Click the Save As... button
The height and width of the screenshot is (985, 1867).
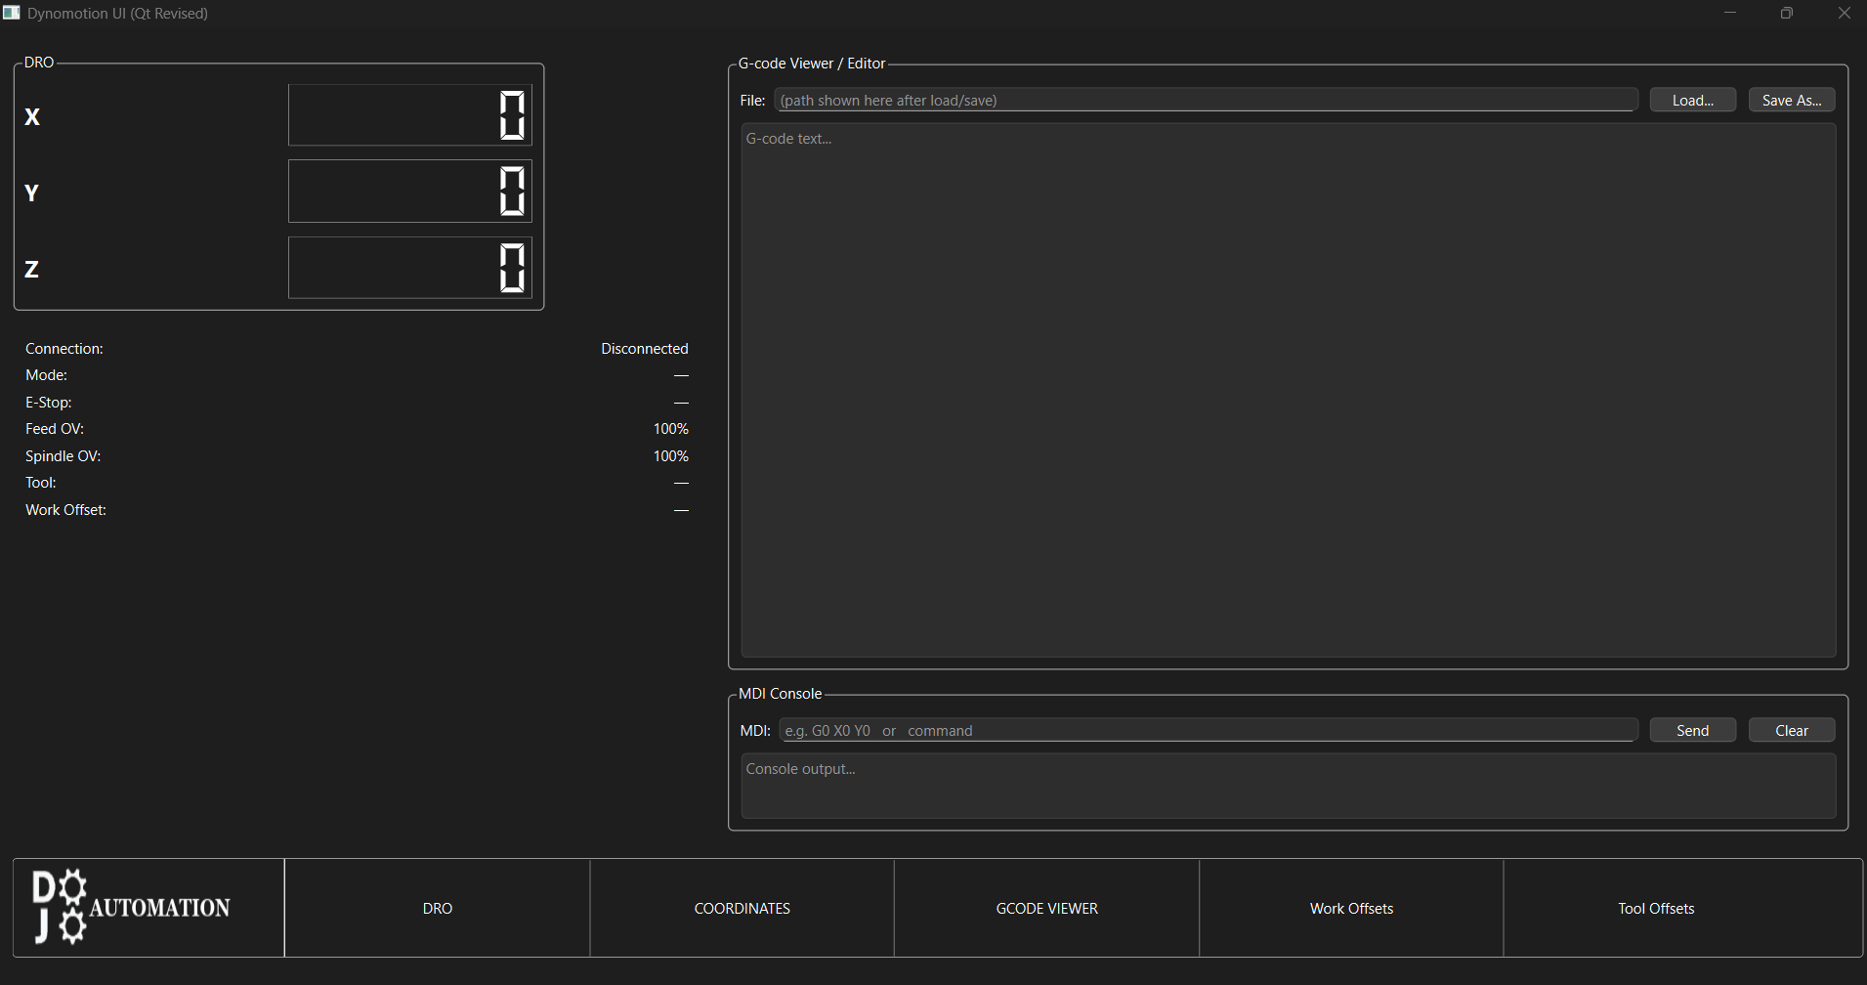tap(1791, 100)
